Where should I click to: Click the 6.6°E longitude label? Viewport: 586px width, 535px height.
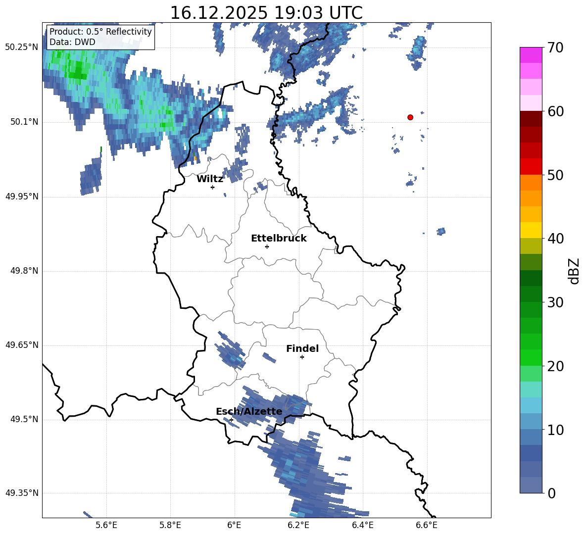click(427, 525)
